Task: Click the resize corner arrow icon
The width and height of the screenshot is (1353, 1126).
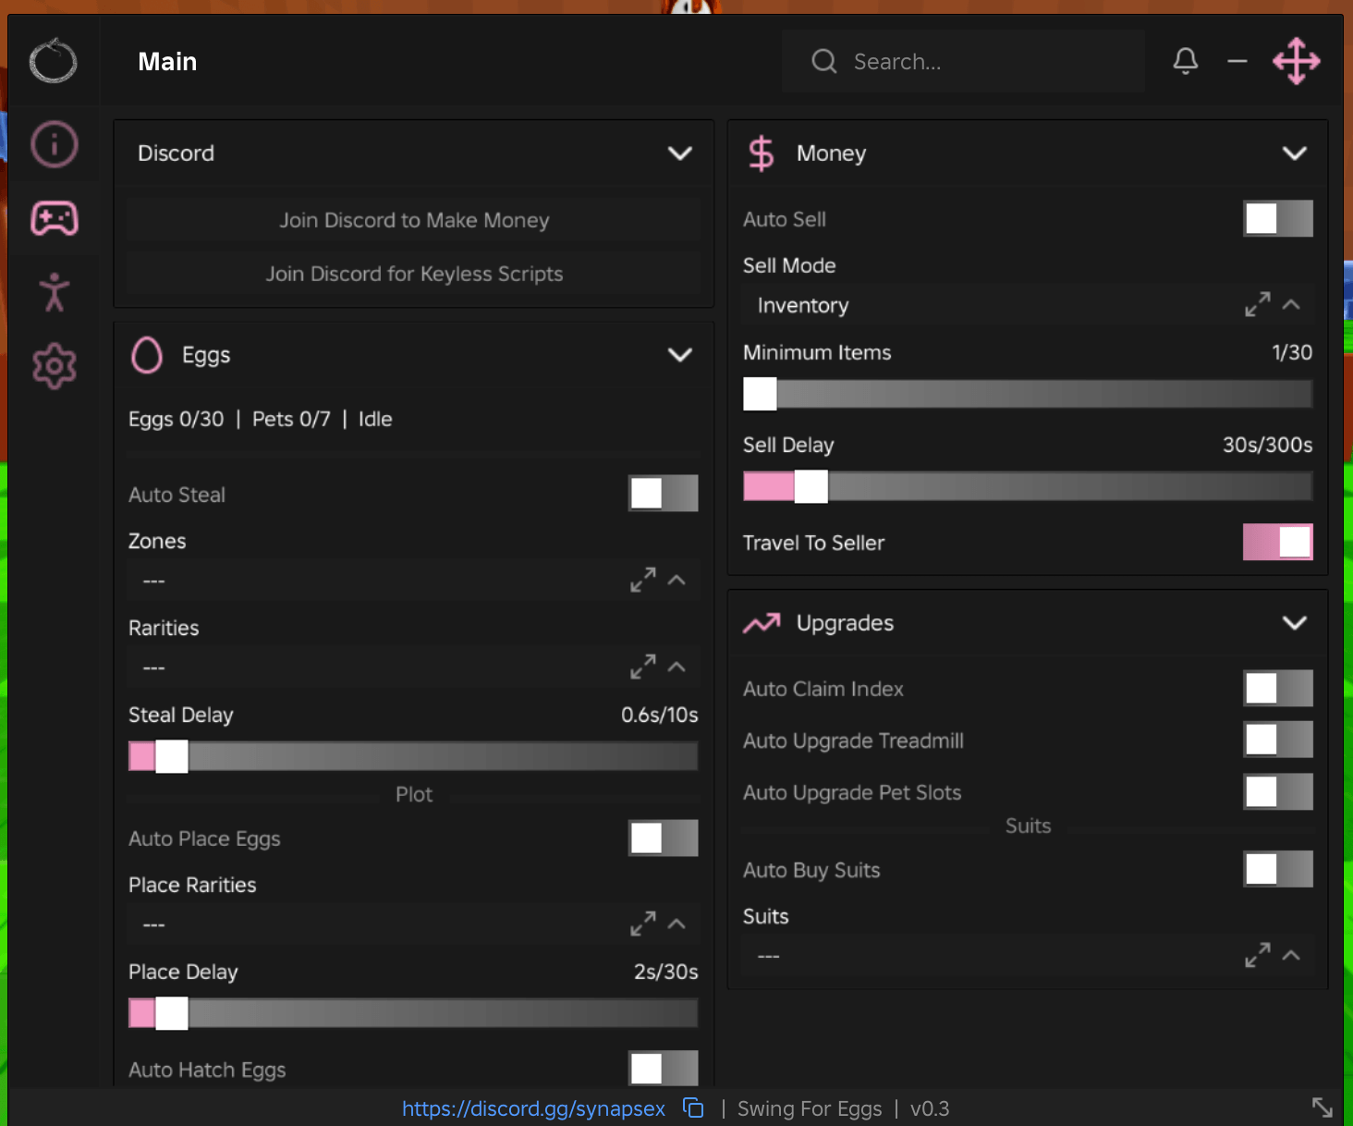Action: [1323, 1107]
